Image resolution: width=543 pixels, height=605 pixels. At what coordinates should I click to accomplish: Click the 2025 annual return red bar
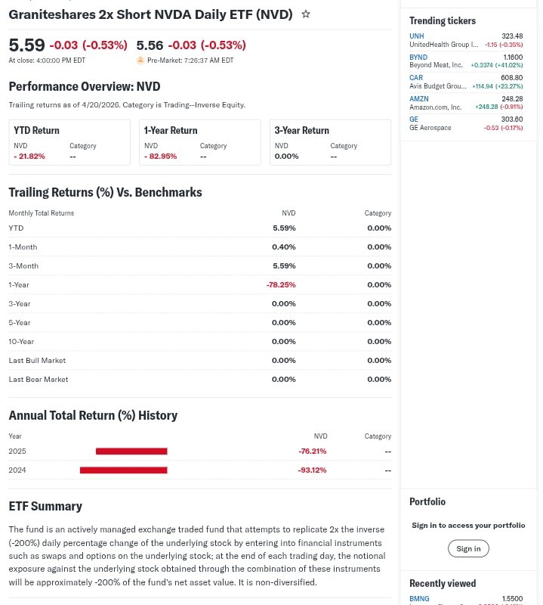(131, 451)
